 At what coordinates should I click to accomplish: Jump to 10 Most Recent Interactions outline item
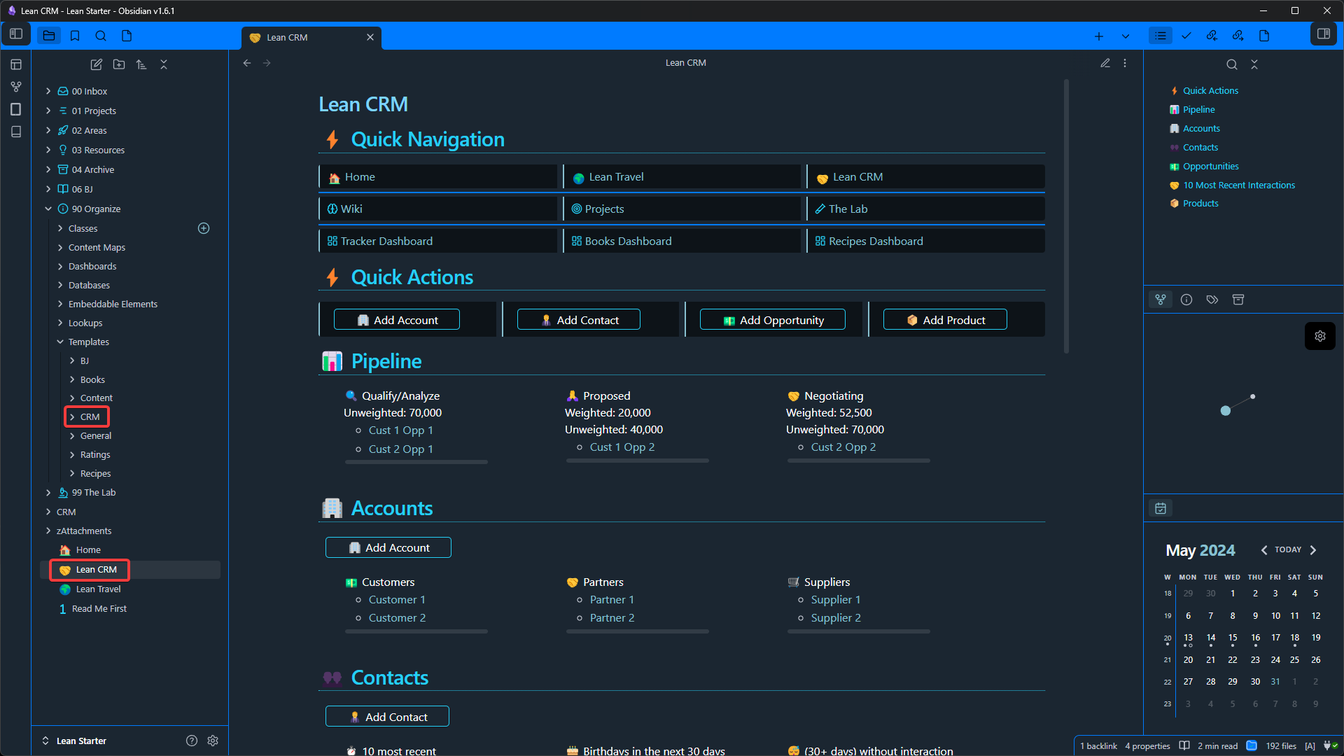[1238, 185]
